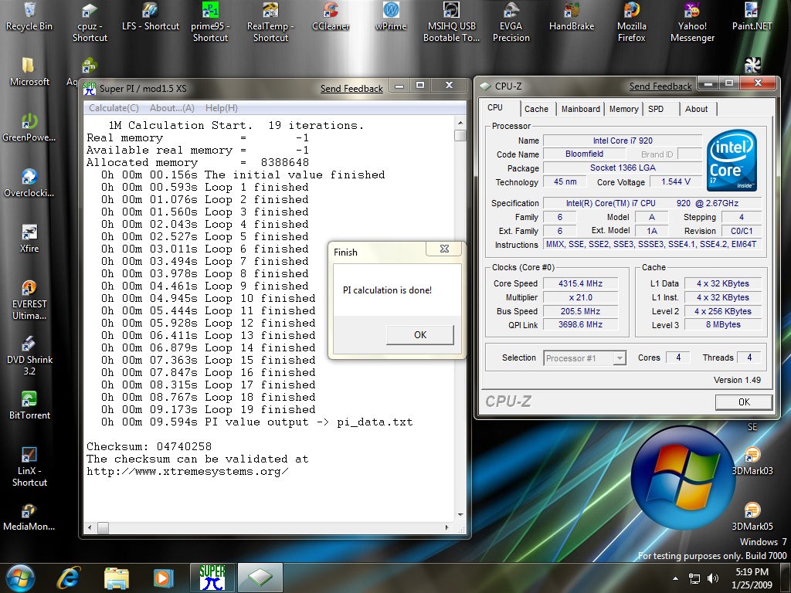The width and height of the screenshot is (791, 593).
Task: Open MSIHQ USB Bootable Tool icon
Action: [451, 22]
